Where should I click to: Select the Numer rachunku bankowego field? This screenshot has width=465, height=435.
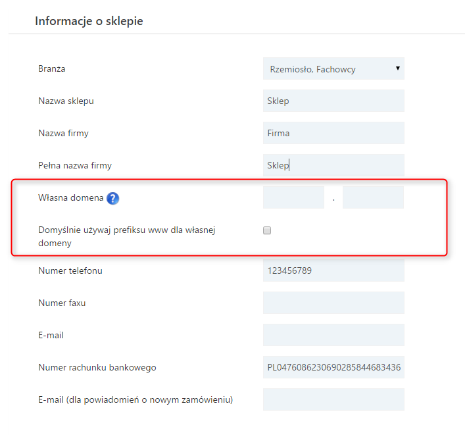coord(333,367)
